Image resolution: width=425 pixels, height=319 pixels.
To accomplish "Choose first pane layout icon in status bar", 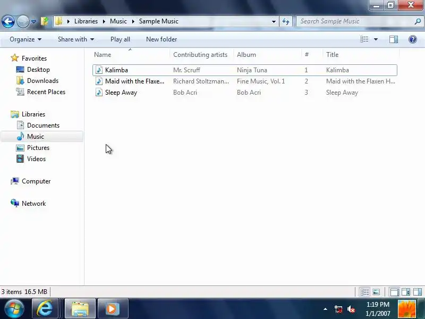I will click(x=394, y=292).
